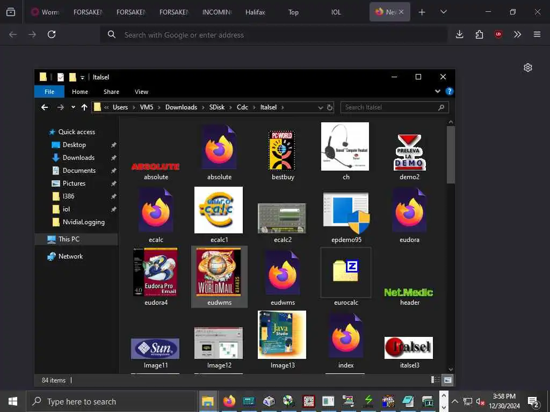
Task: Expand the chevron after Italsel in breadcrumb
Action: click(x=283, y=107)
